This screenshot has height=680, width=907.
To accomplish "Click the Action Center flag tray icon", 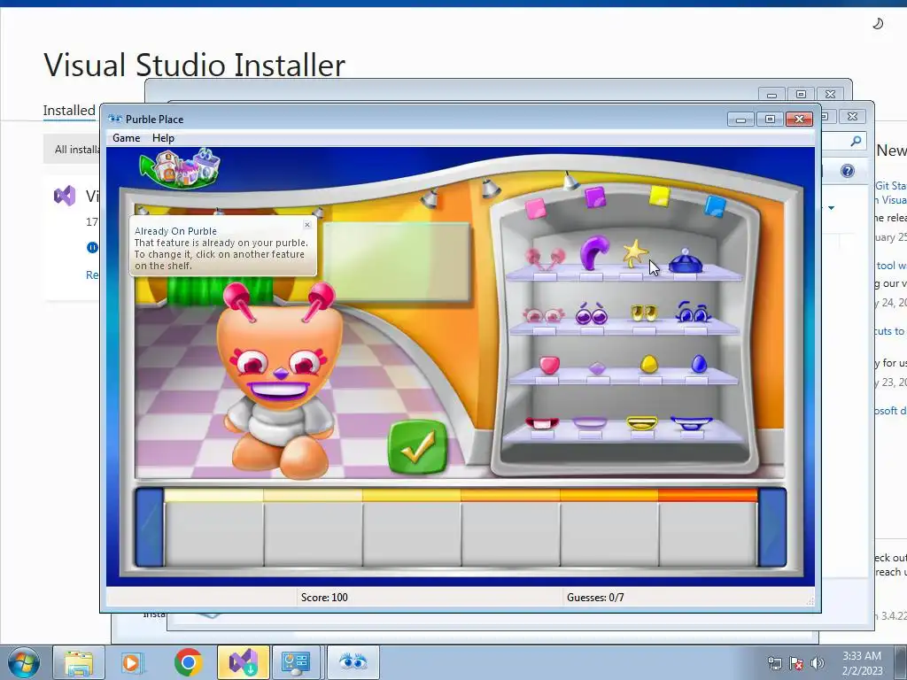I will 796,663.
